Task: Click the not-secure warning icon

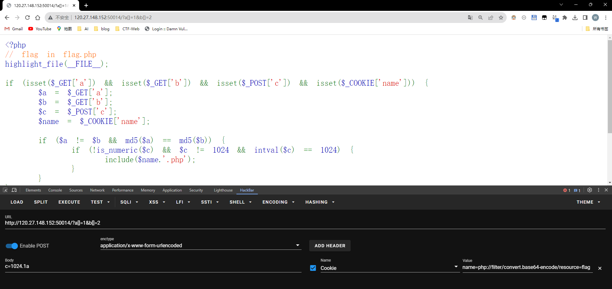Action: point(50,18)
